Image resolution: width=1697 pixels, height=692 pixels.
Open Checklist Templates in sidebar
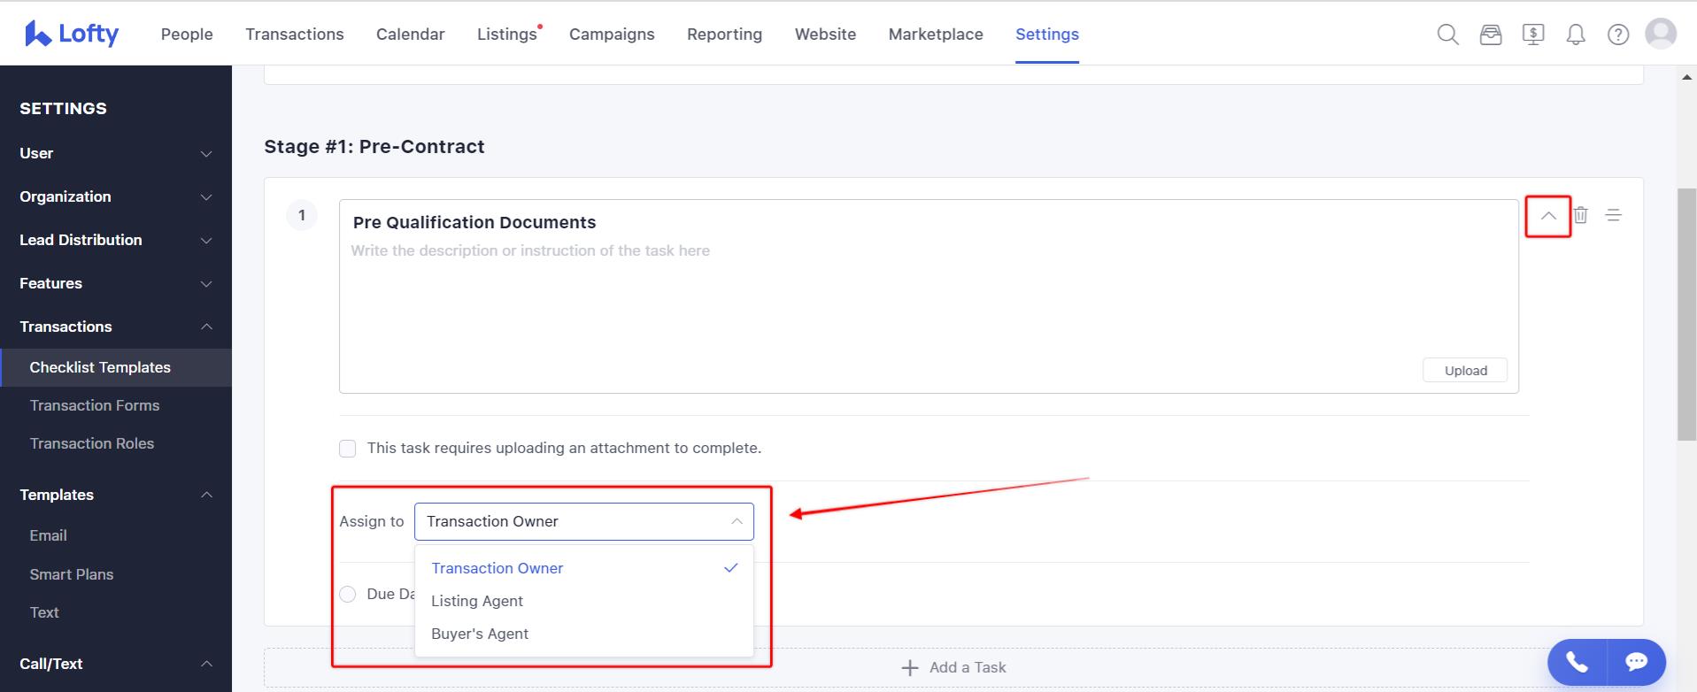coord(116,367)
